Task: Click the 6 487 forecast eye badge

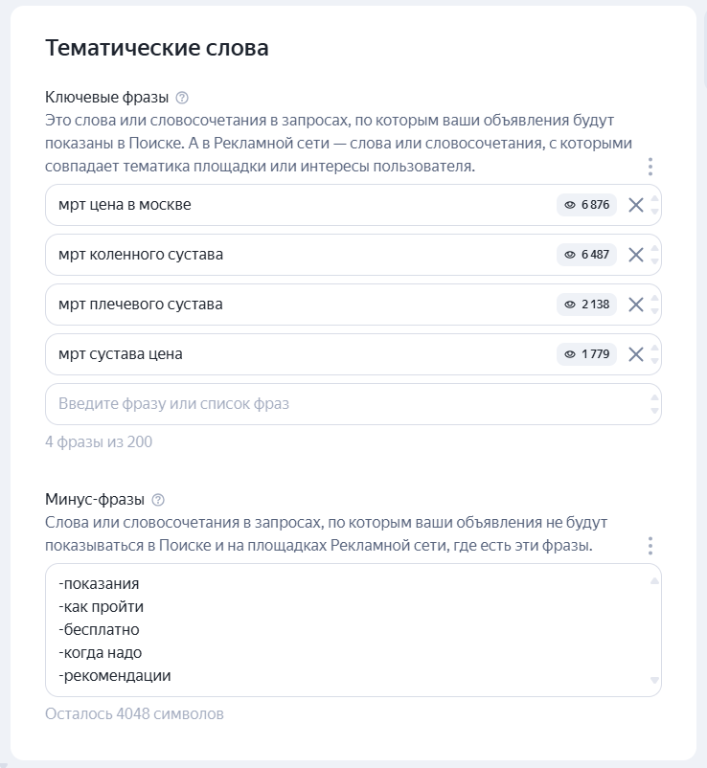Action: pos(586,255)
